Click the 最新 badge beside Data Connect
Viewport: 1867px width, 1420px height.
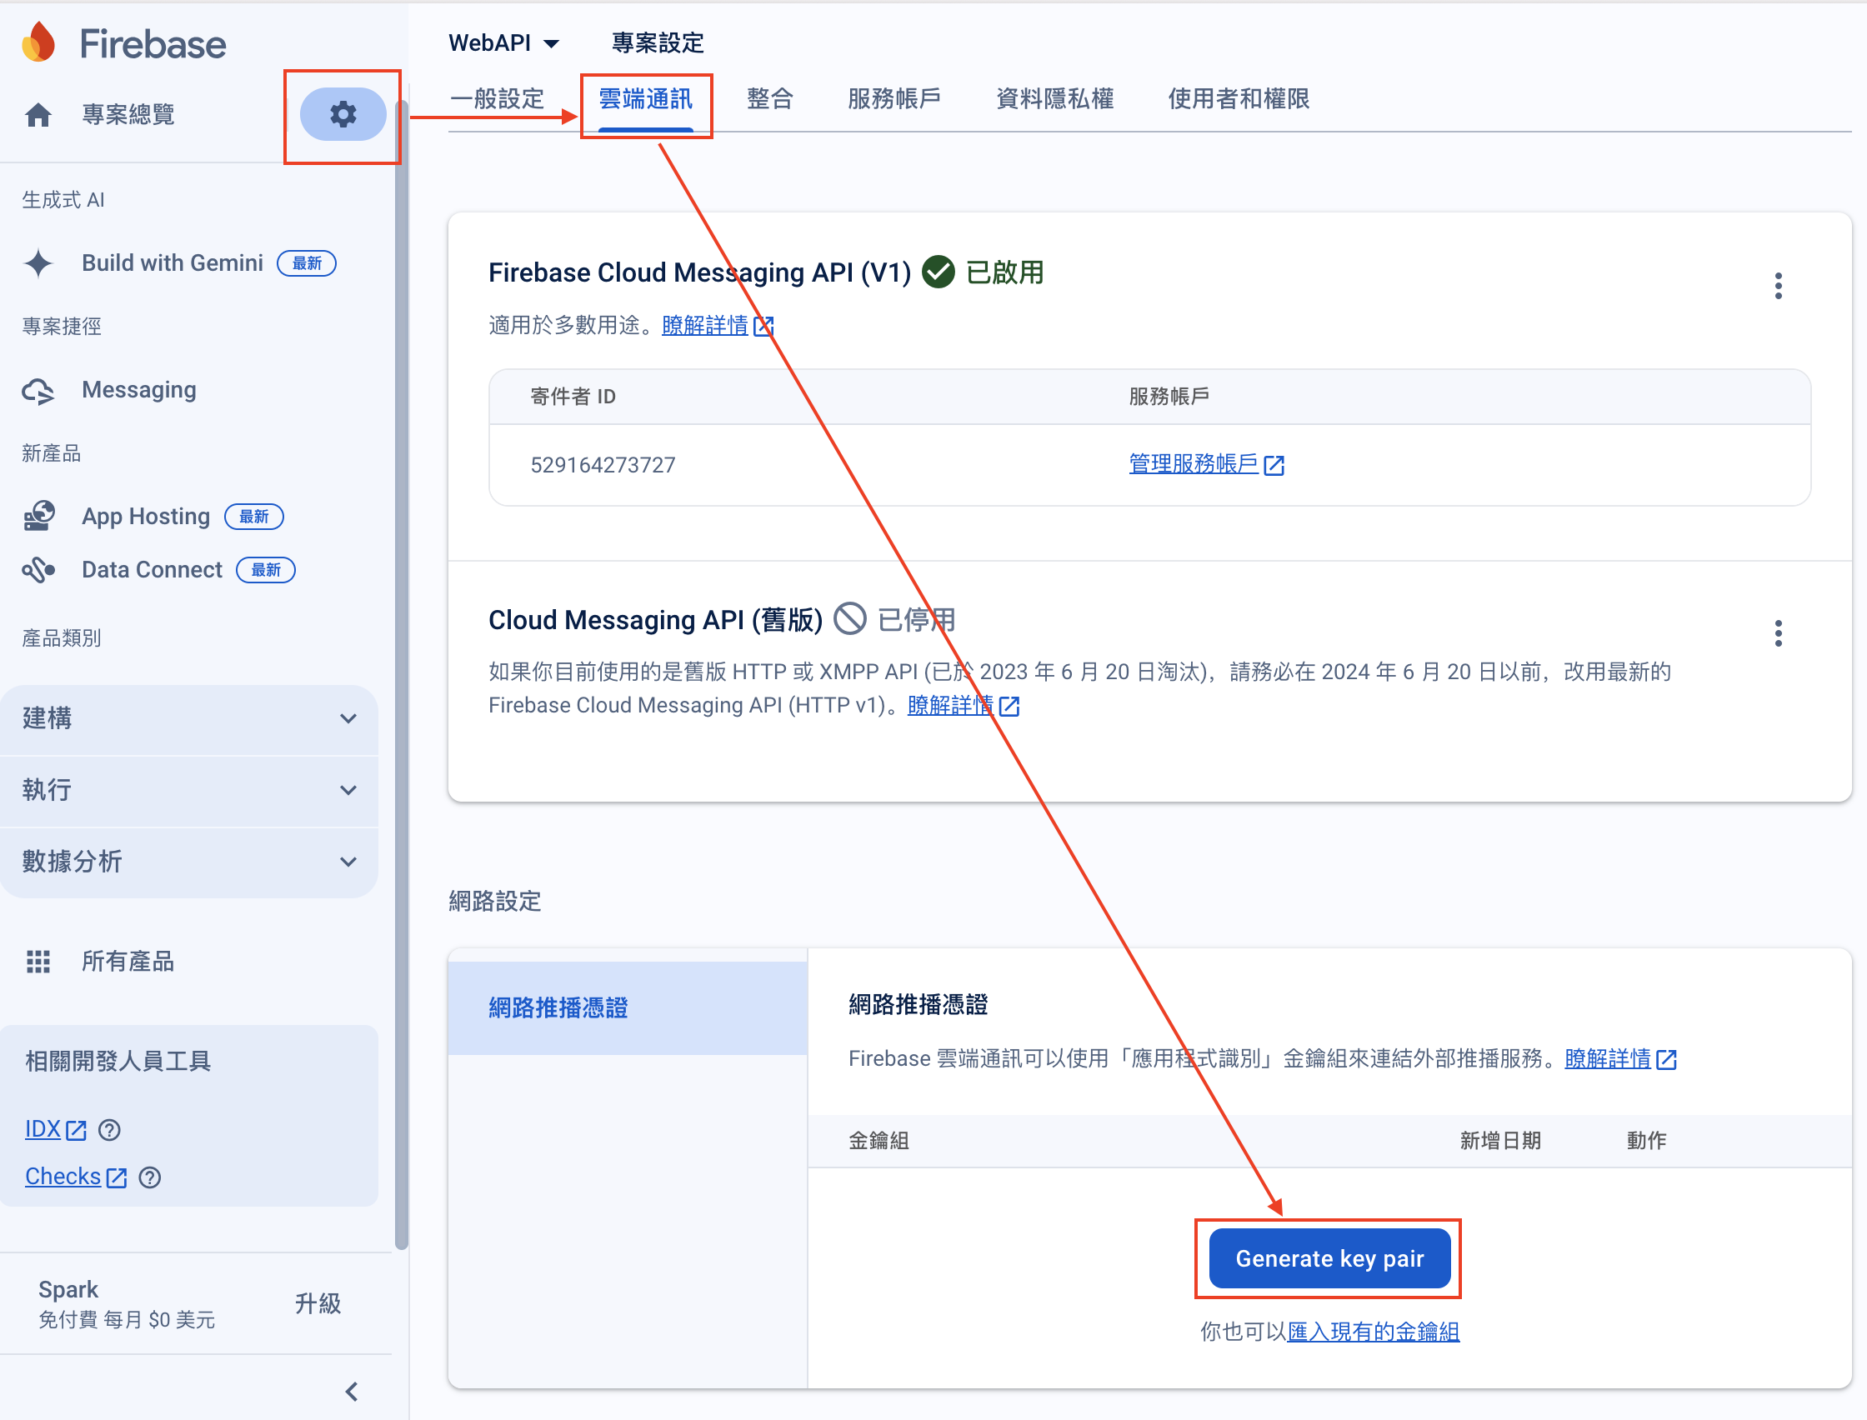click(265, 570)
